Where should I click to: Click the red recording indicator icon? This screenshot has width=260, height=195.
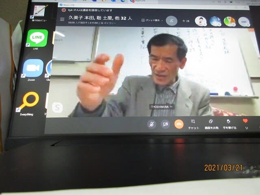[64, 10]
